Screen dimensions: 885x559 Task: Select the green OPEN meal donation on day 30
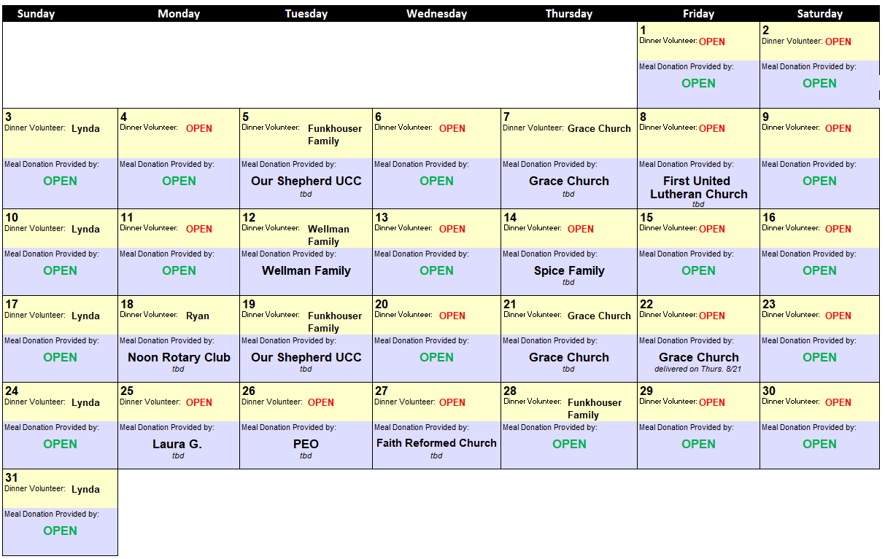pos(819,444)
